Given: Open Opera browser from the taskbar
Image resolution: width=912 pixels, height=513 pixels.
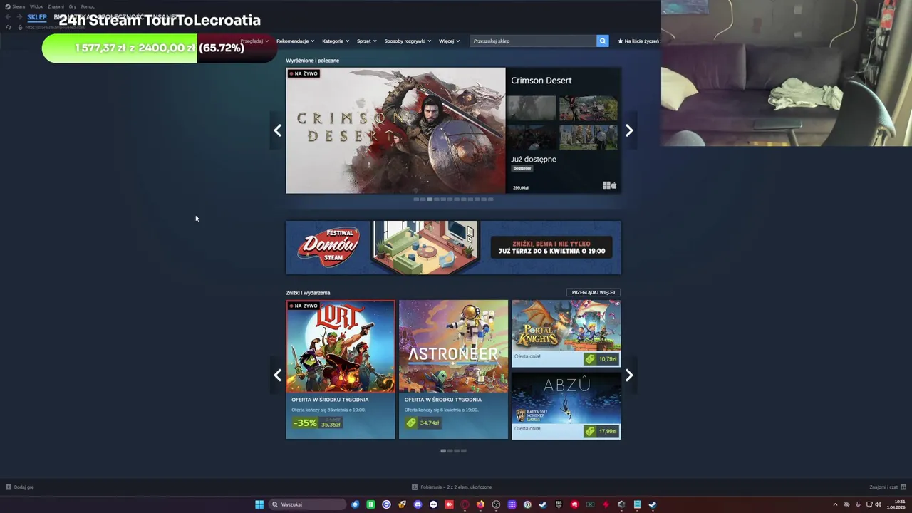Looking at the screenshot, I should [x=465, y=504].
